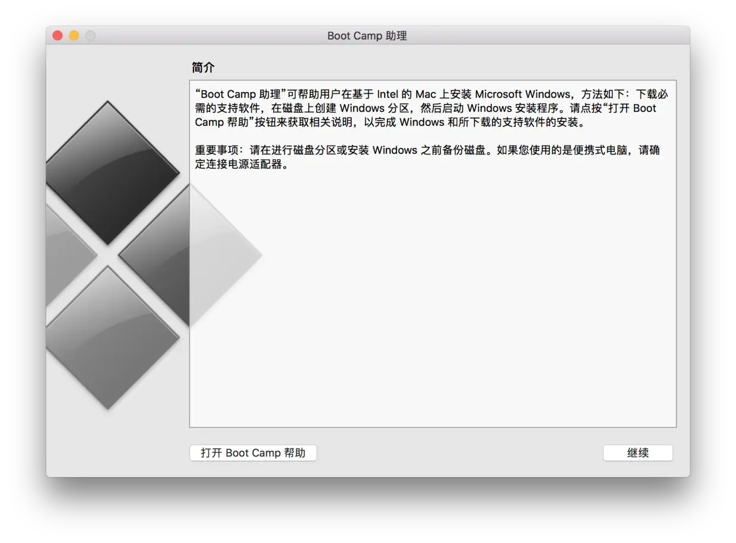Click the 继续 button

(637, 453)
